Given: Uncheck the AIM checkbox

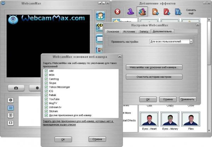Looking at the screenshot, I should [46, 71].
